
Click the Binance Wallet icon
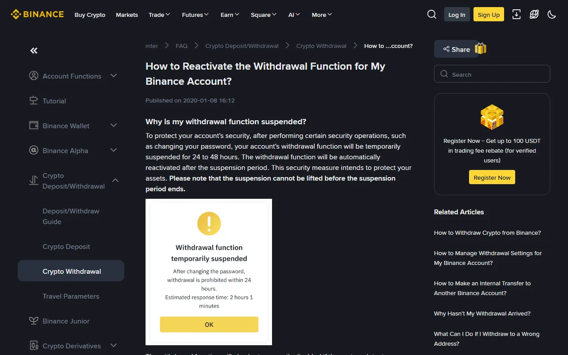[x=34, y=126]
